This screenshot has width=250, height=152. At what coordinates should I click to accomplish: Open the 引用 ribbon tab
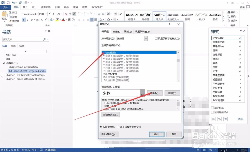[x=57, y=7]
